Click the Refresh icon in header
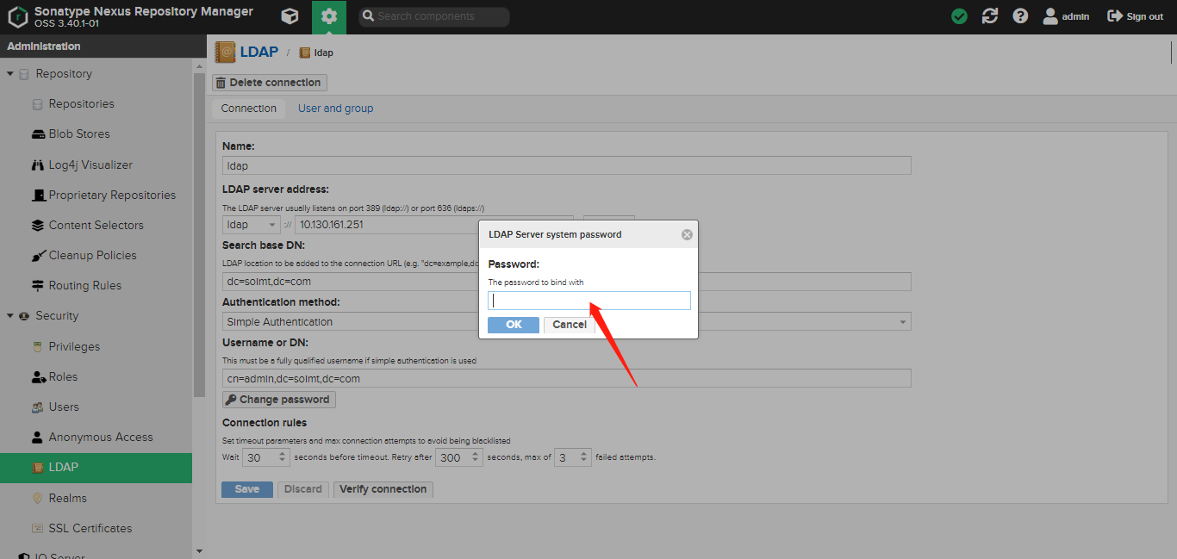 tap(990, 16)
